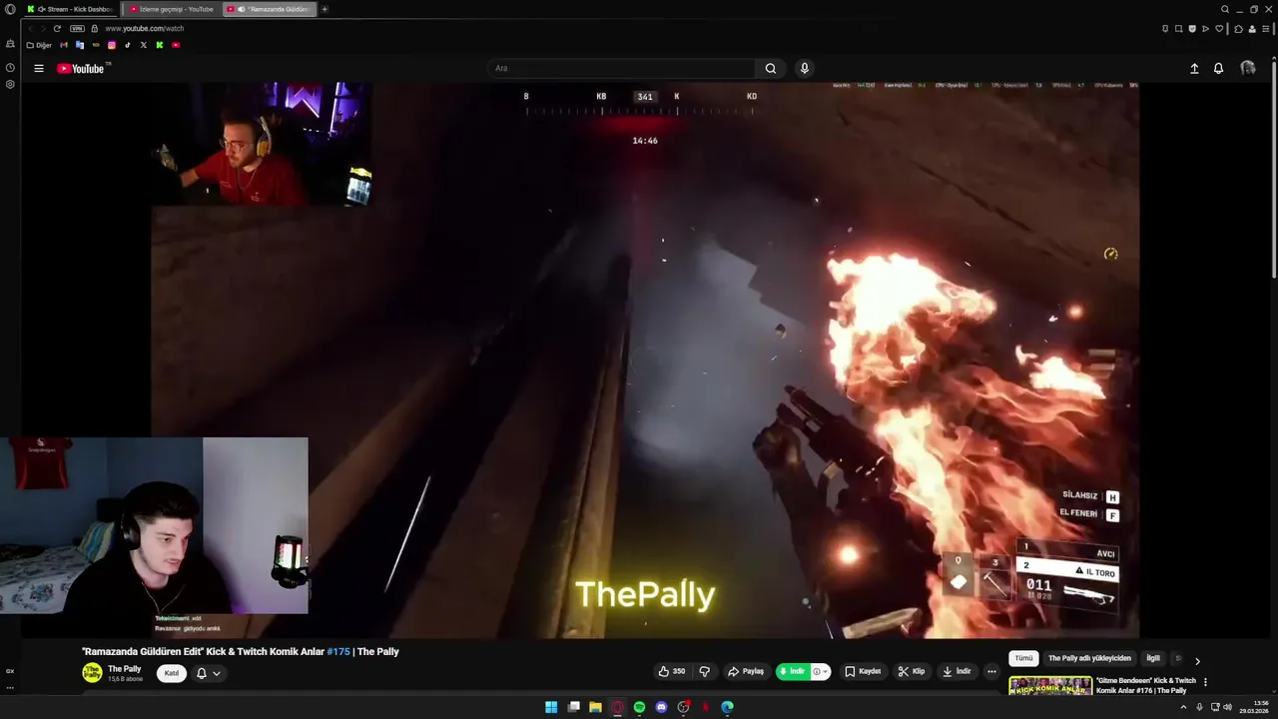
Task: Open the extensions cube icon in toolbar
Action: 1238,29
